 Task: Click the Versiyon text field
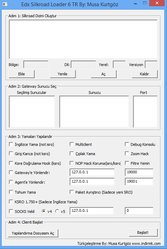point(151,64)
